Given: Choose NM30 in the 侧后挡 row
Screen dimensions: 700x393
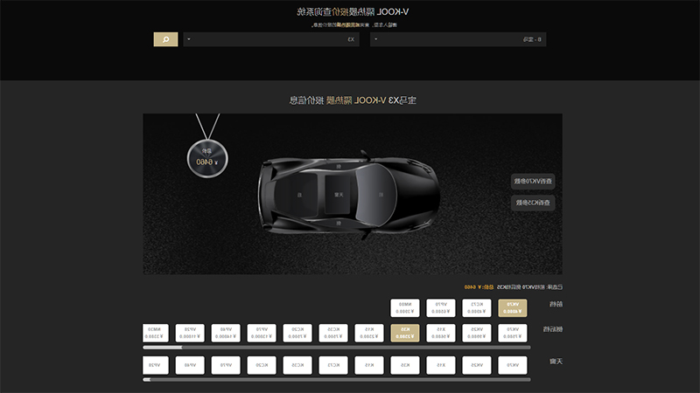Looking at the screenshot, I should (156, 333).
